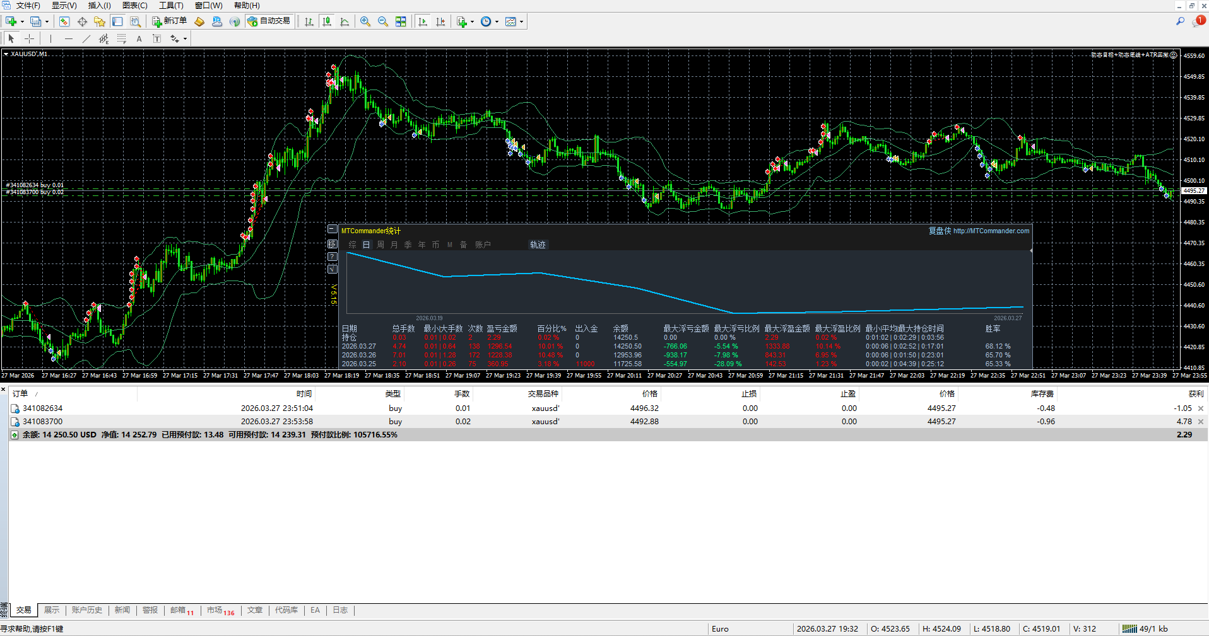Open the http://MTCommander.com link
This screenshot has width=1209, height=636.
(991, 231)
